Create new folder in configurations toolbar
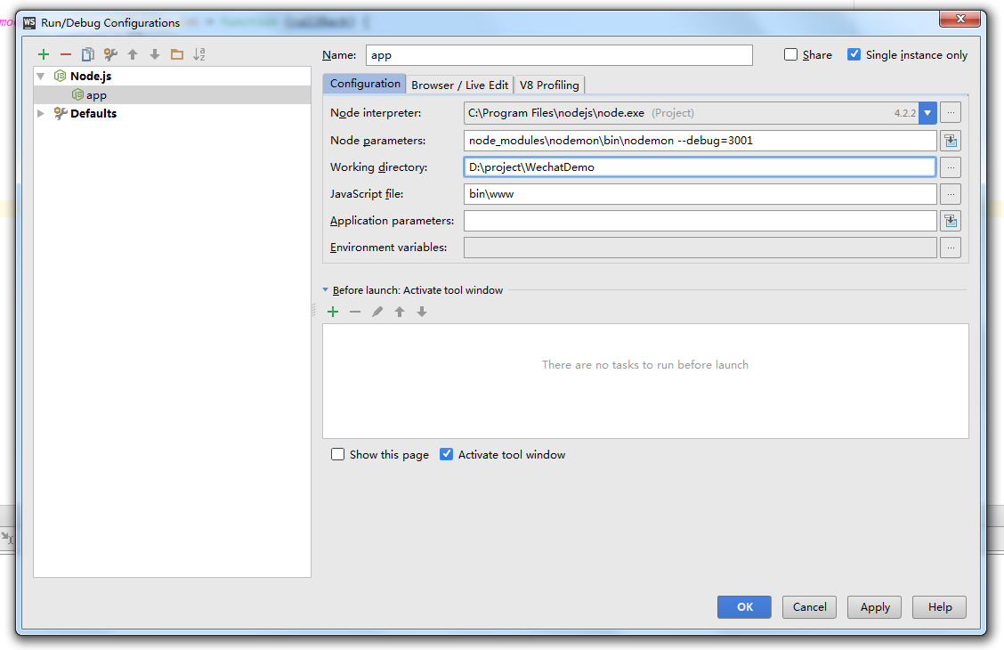Viewport: 1004px width, 650px height. pyautogui.click(x=177, y=55)
